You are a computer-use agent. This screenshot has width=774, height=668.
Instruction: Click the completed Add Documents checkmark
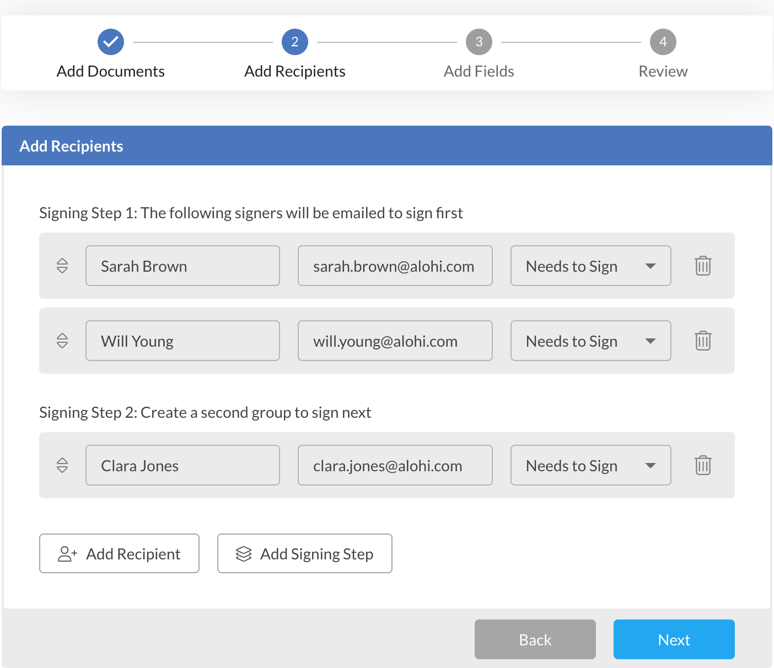tap(111, 42)
